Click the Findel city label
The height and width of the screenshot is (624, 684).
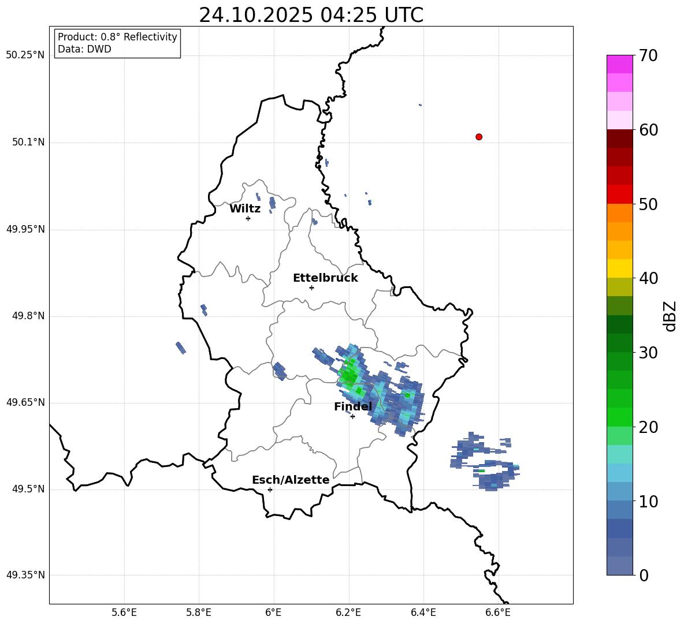353,406
